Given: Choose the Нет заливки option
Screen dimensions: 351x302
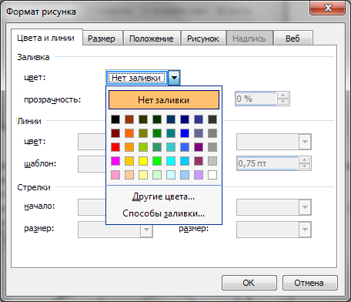Looking at the screenshot, I should 164,100.
